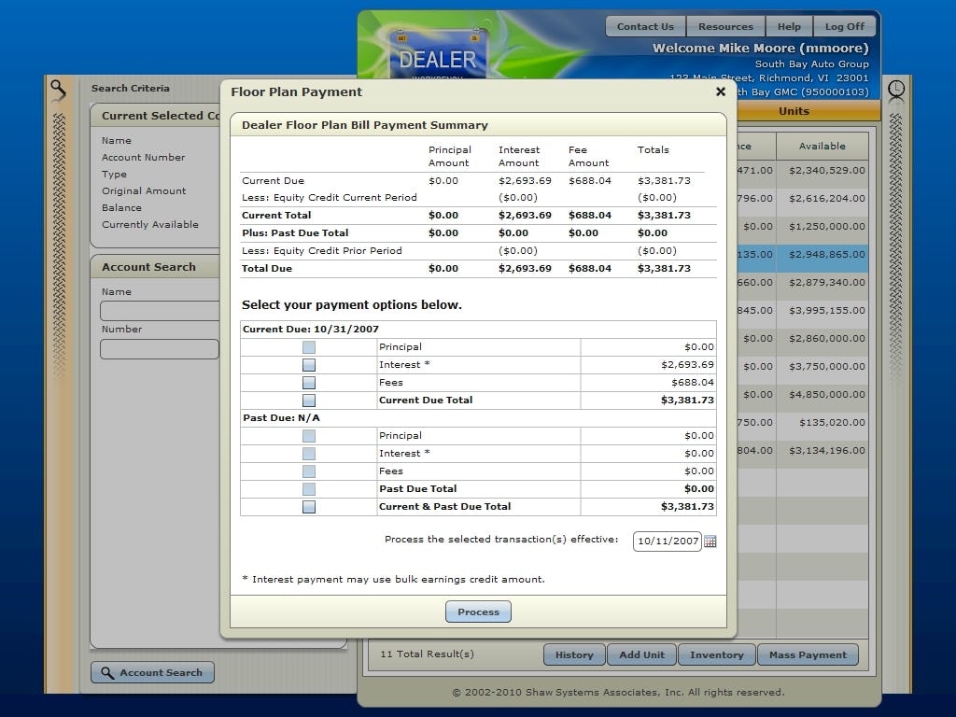This screenshot has height=717, width=956.
Task: Check the Interest checkbox under Current Due
Action: point(308,364)
